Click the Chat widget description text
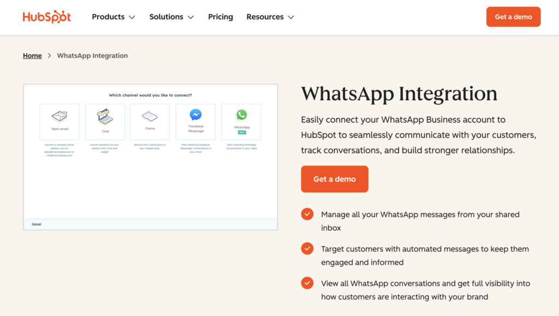 [105, 148]
